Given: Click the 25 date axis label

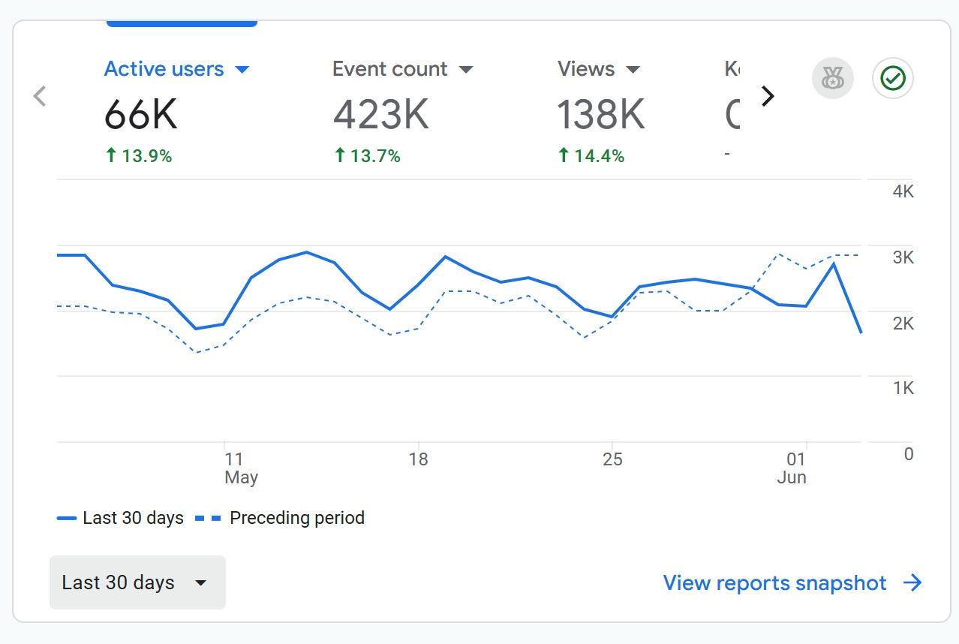Looking at the screenshot, I should click(x=612, y=459).
